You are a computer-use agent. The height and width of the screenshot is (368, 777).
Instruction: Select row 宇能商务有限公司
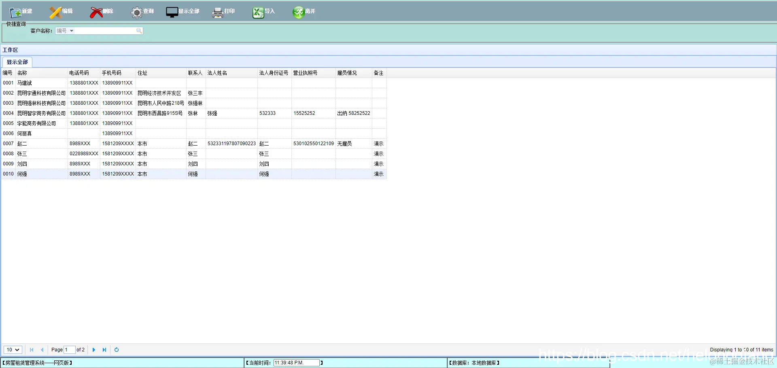[x=194, y=123]
